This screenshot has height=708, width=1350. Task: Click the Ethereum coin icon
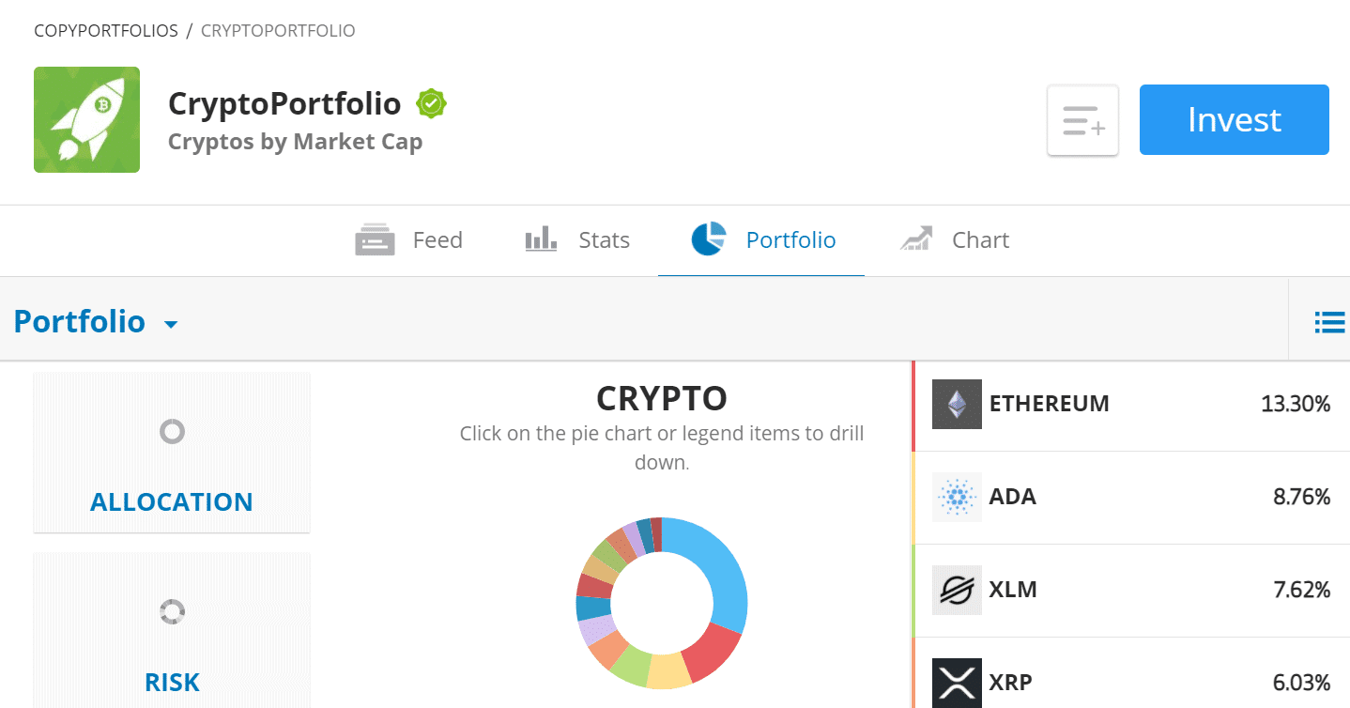[957, 404]
